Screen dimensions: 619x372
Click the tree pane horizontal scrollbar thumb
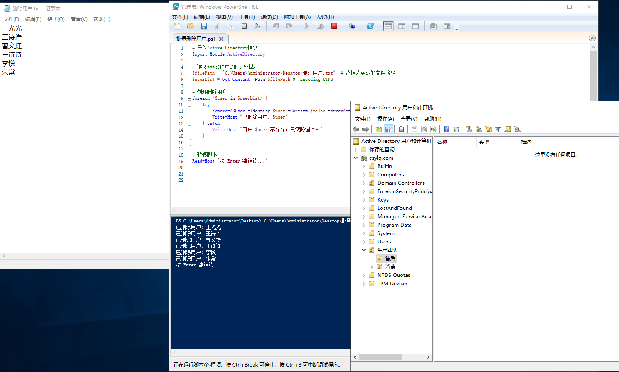click(380, 357)
